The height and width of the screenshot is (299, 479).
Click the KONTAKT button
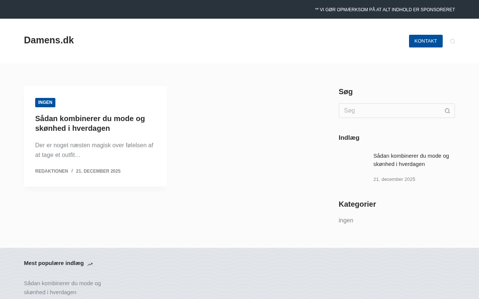425,41
